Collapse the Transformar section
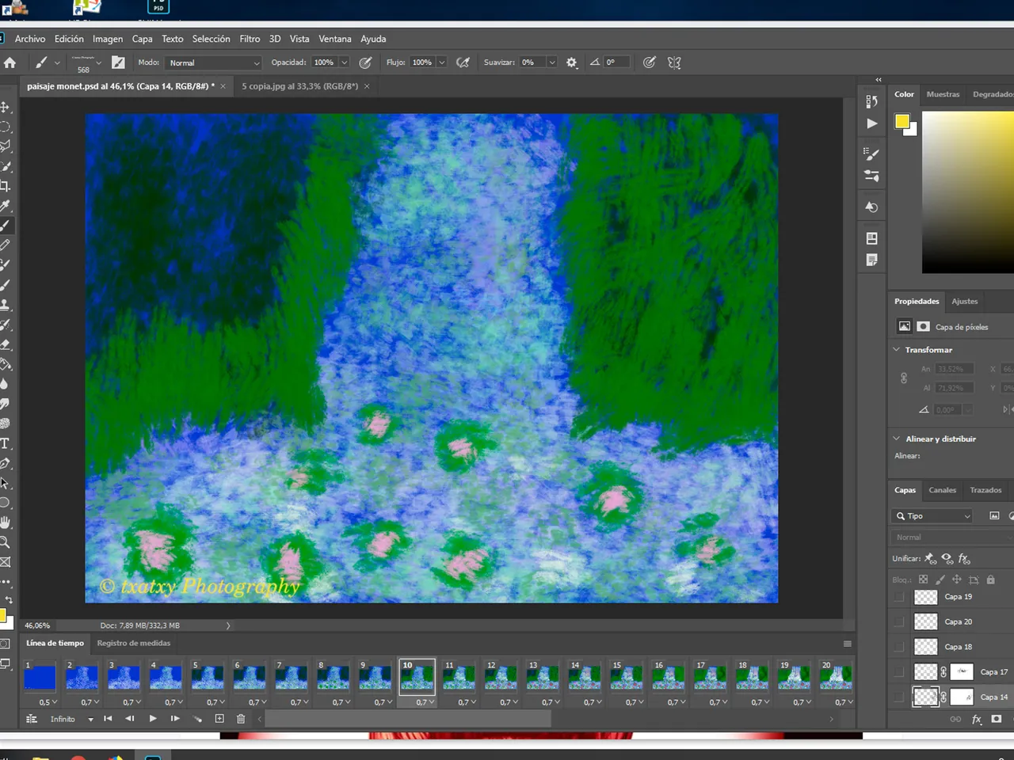 [x=897, y=349]
